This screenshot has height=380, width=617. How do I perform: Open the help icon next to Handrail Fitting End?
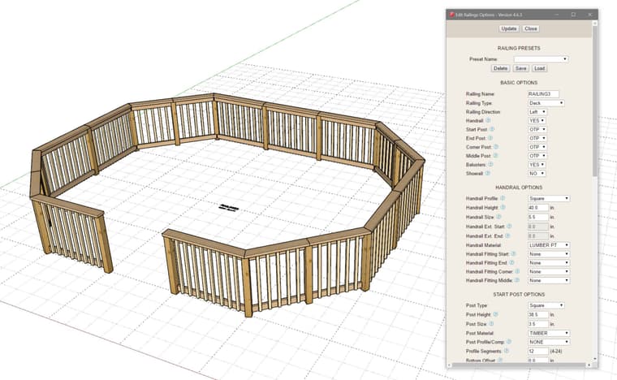pos(512,263)
